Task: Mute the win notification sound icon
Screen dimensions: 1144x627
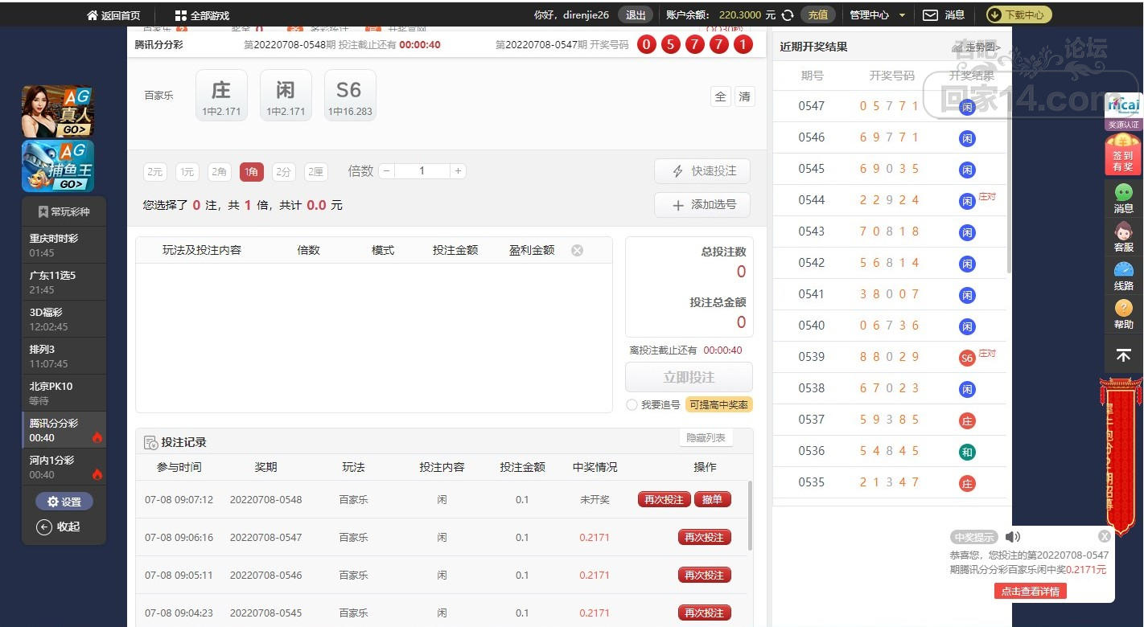Action: [x=1013, y=537]
